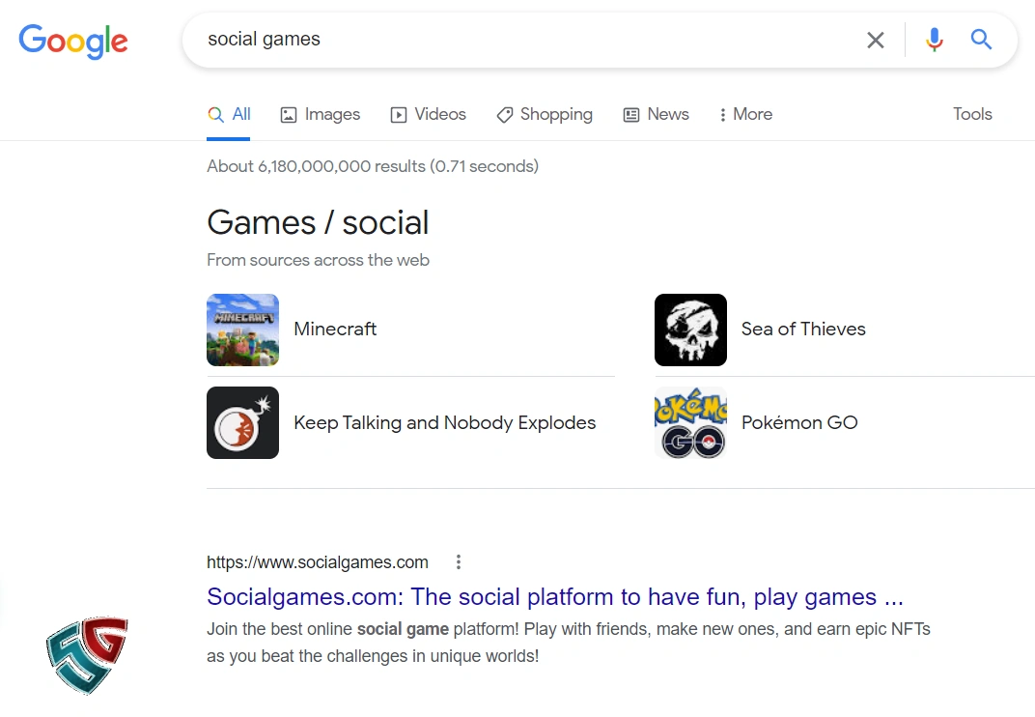Open the Minecraft game thumbnail
The width and height of the screenshot is (1035, 717).
tap(242, 330)
